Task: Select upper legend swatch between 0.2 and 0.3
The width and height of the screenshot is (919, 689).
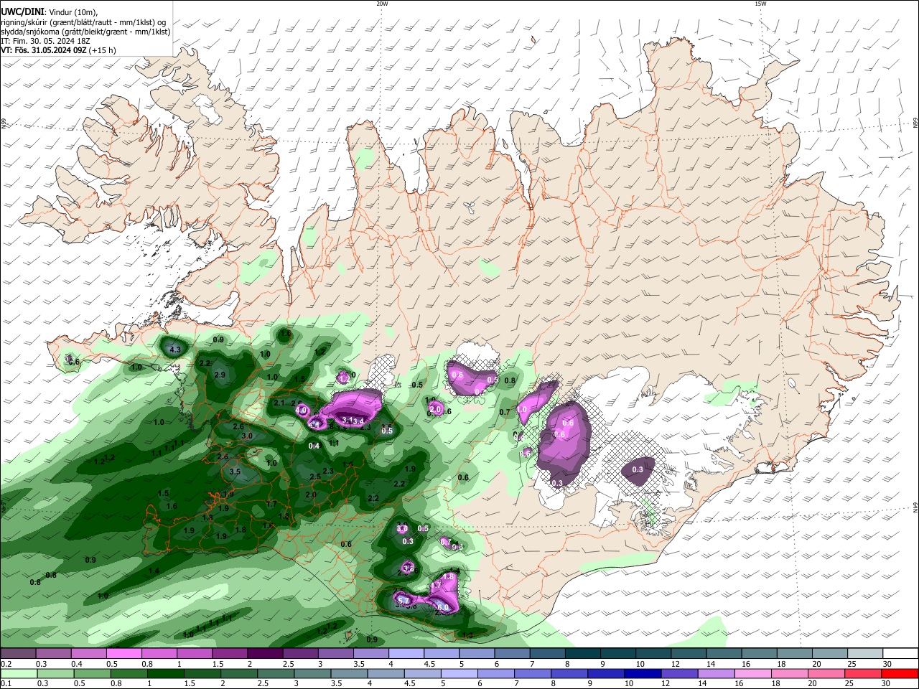Action: [18, 653]
